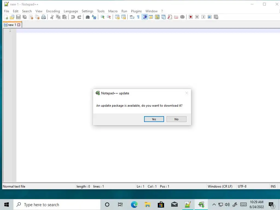This screenshot has height=210, width=280.
Task: Open the Edit menu
Action: 16,11
